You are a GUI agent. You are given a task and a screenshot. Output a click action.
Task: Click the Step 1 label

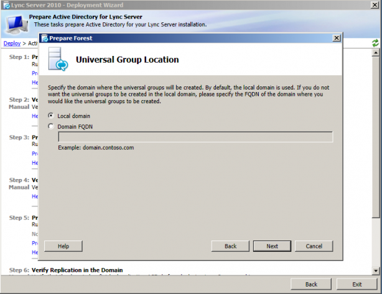19,57
